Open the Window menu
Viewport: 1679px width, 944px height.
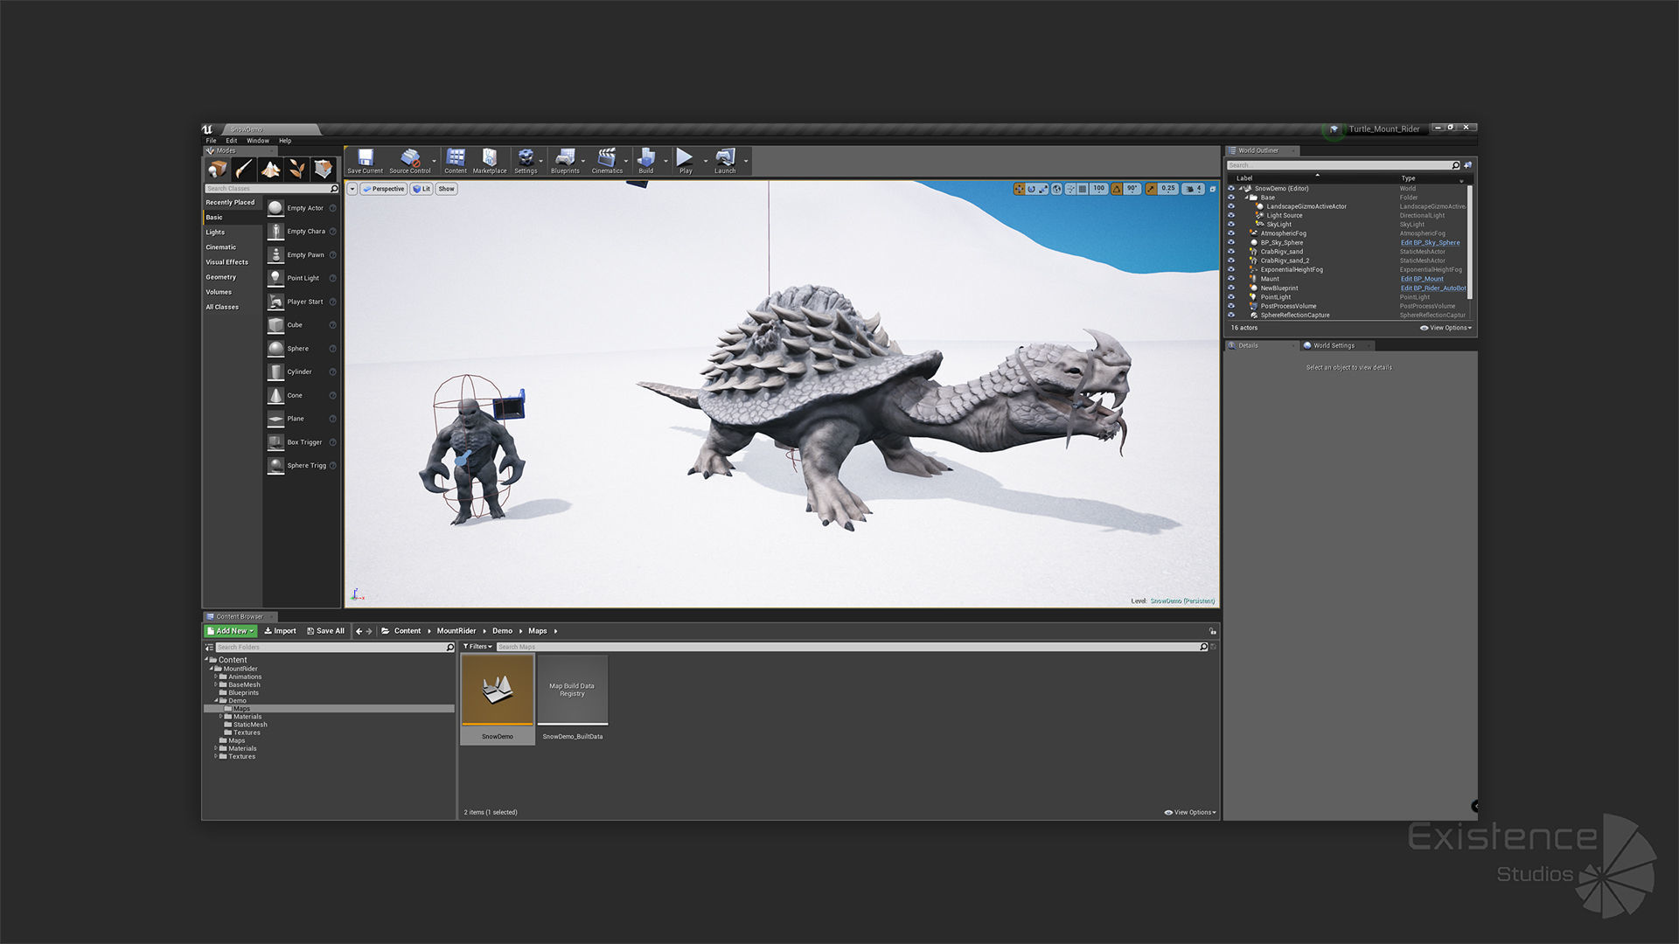tap(258, 141)
